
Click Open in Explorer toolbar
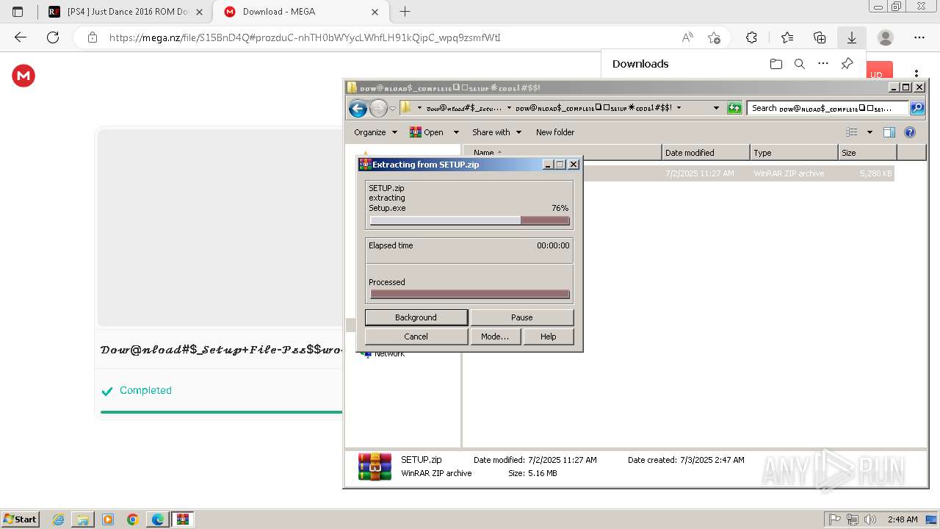point(427,132)
